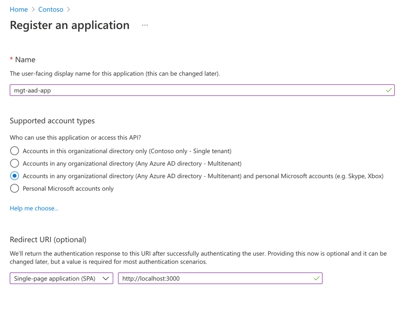
Task: Click the chevron on the SPA platform selector
Action: pos(106,278)
